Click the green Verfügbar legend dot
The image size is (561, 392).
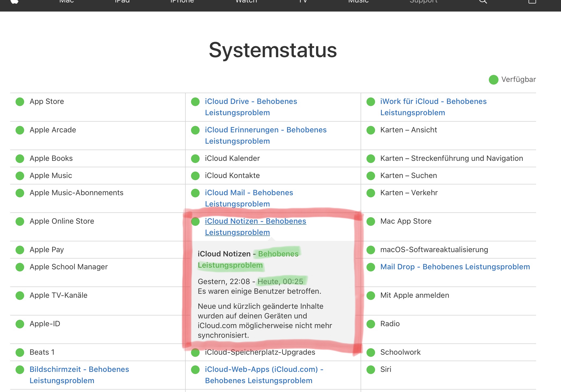[493, 80]
